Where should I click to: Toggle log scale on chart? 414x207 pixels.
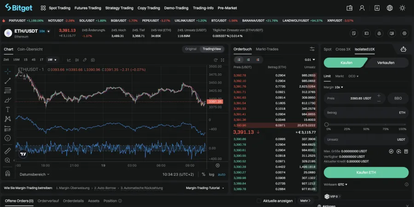click(x=212, y=174)
